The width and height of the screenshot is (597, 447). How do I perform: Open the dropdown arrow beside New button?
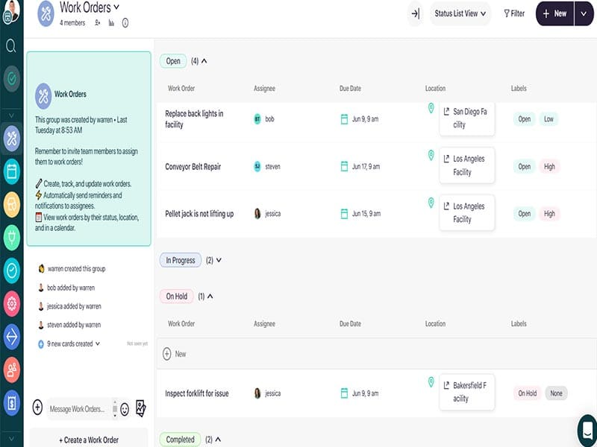(x=583, y=13)
